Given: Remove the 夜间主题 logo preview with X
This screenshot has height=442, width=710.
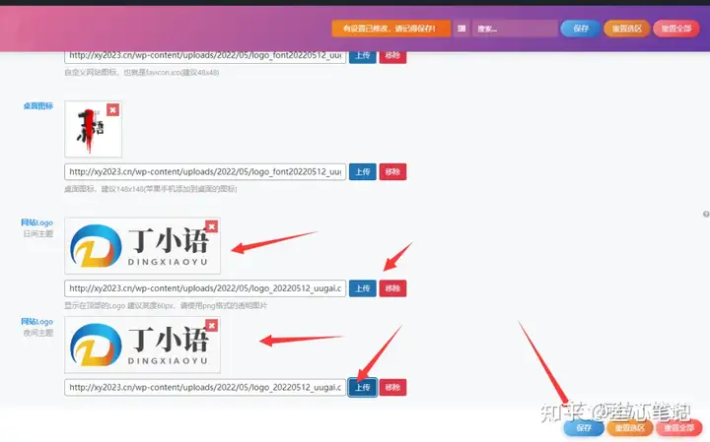Looking at the screenshot, I should click(x=211, y=326).
